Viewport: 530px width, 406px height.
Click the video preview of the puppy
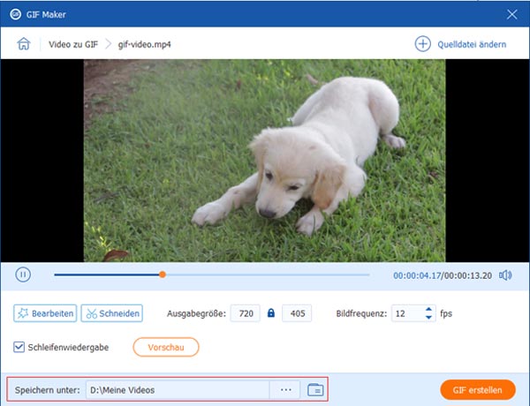tap(264, 161)
